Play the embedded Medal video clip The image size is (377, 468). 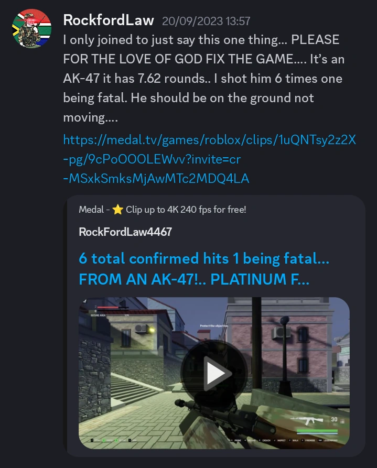click(214, 373)
